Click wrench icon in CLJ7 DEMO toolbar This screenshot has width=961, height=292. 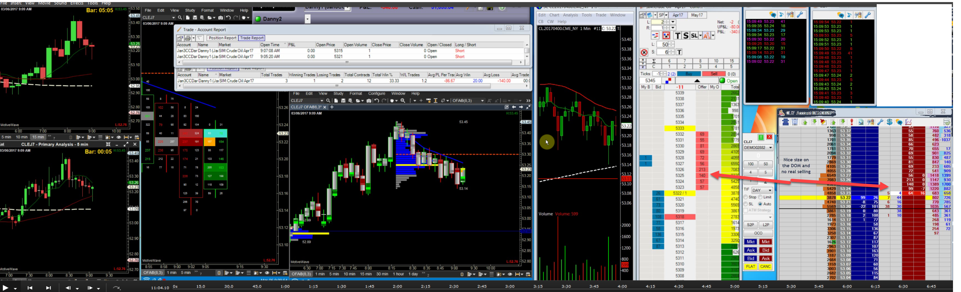(x=880, y=122)
